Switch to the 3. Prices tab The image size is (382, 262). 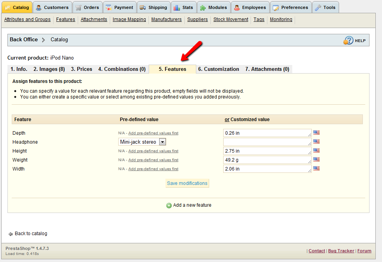(x=82, y=69)
